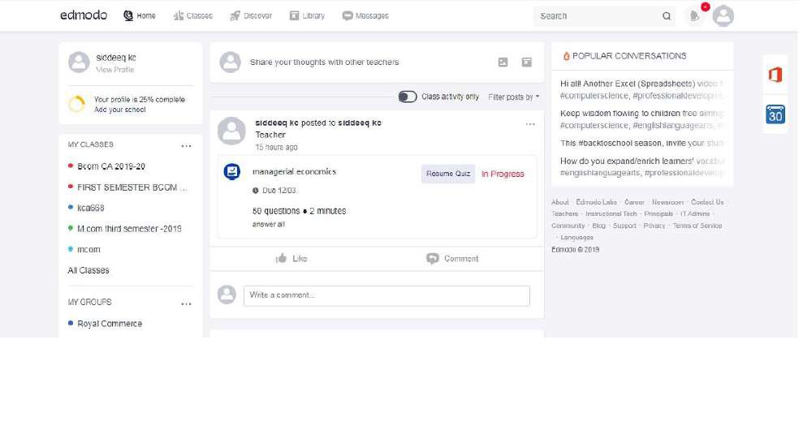This screenshot has height=426, width=803.
Task: Click the profile completion progress ring
Action: click(77, 104)
